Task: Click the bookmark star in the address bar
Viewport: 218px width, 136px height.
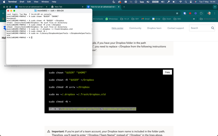Action: (x=177, y=13)
